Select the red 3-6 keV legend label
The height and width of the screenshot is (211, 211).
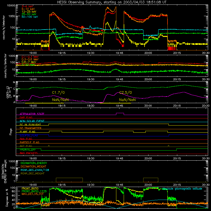27,6
